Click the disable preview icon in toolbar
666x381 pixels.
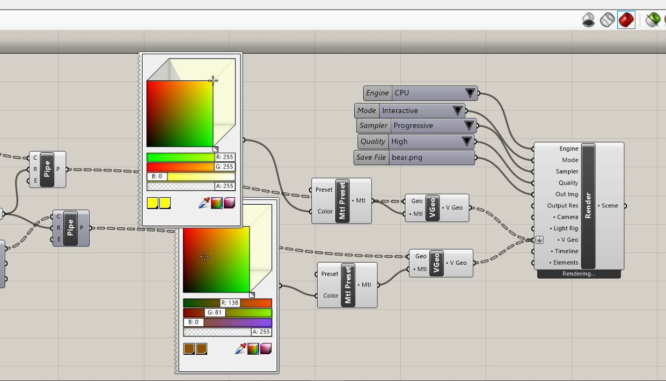589,20
